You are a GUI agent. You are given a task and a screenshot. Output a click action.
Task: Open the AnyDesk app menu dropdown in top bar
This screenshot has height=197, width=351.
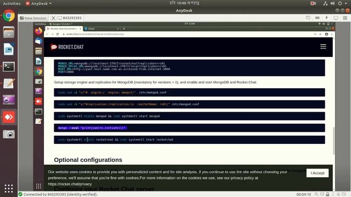38,3
